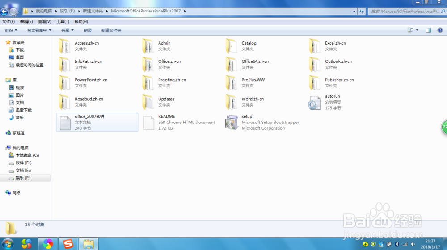The height and width of the screenshot is (250, 447).
Task: Click 娱乐 (F:) in the breadcrumb
Action: pyautogui.click(x=67, y=11)
